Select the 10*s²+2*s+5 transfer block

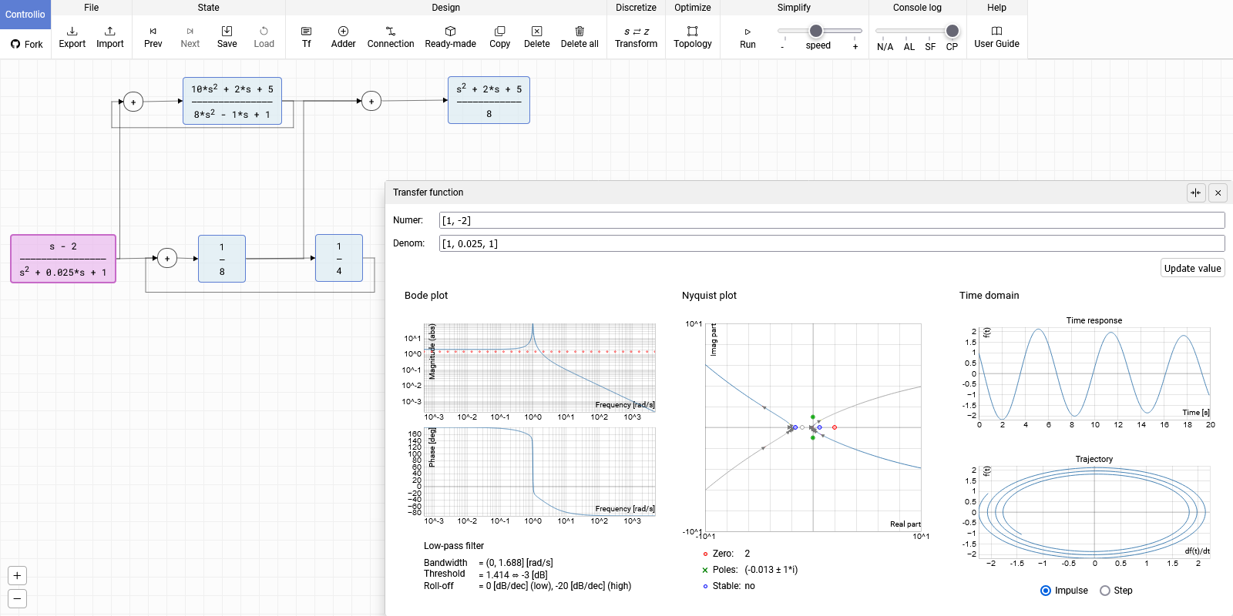tap(232, 101)
